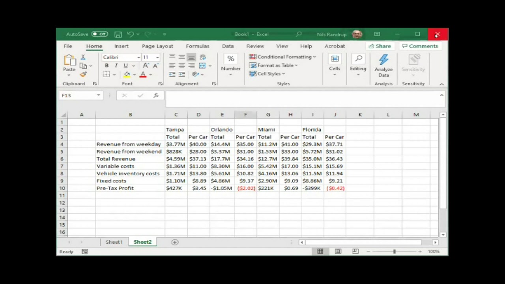Toggle Bold formatting
This screenshot has width=505, height=284.
pyautogui.click(x=107, y=66)
